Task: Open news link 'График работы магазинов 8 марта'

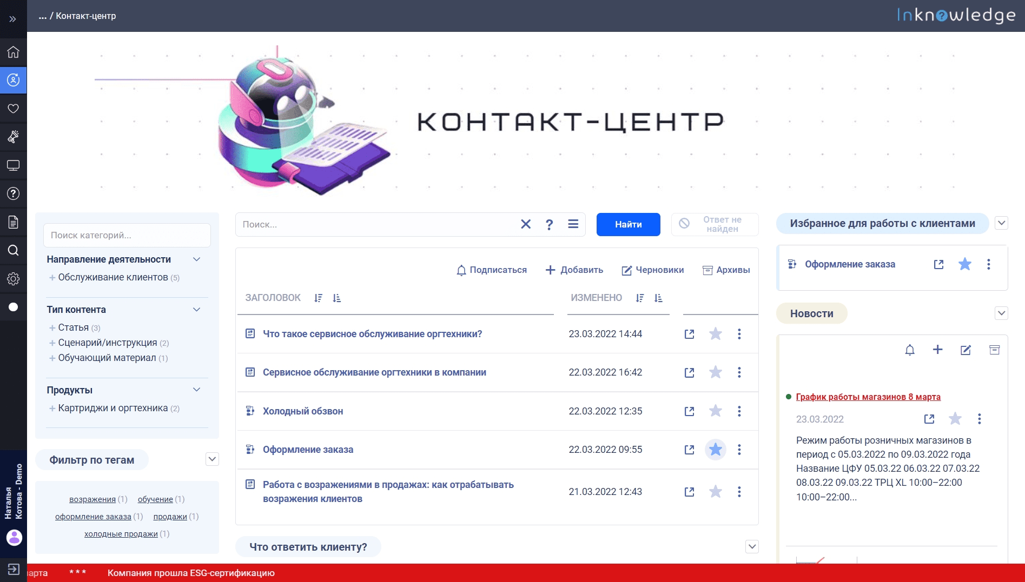Action: [868, 397]
